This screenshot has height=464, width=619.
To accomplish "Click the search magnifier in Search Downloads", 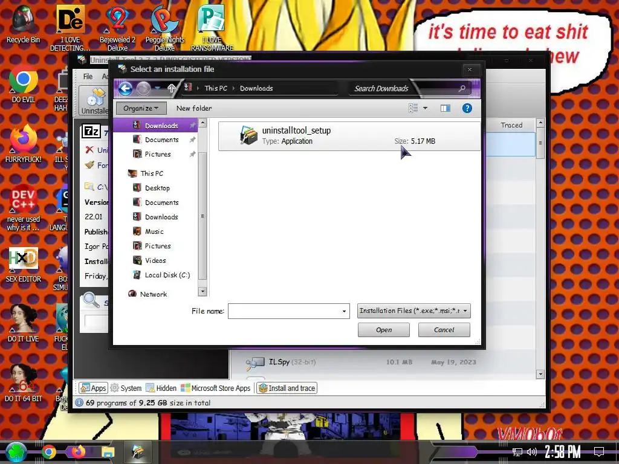I will pos(462,88).
